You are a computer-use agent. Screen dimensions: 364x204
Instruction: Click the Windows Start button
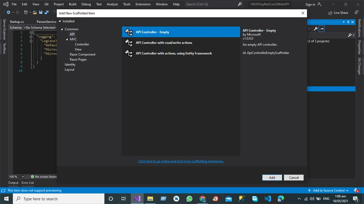point(6,199)
